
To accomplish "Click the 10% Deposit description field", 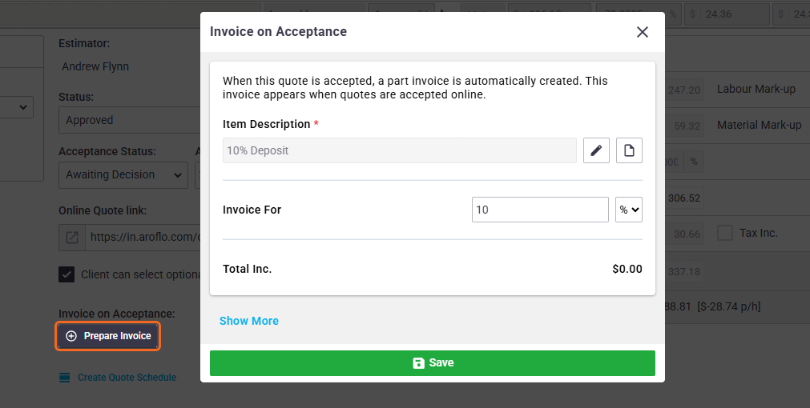I will 399,150.
